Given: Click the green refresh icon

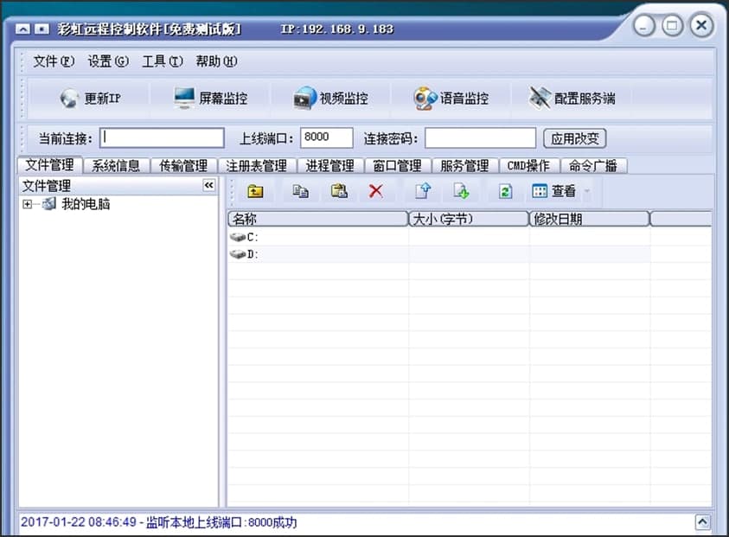Looking at the screenshot, I should [x=505, y=191].
